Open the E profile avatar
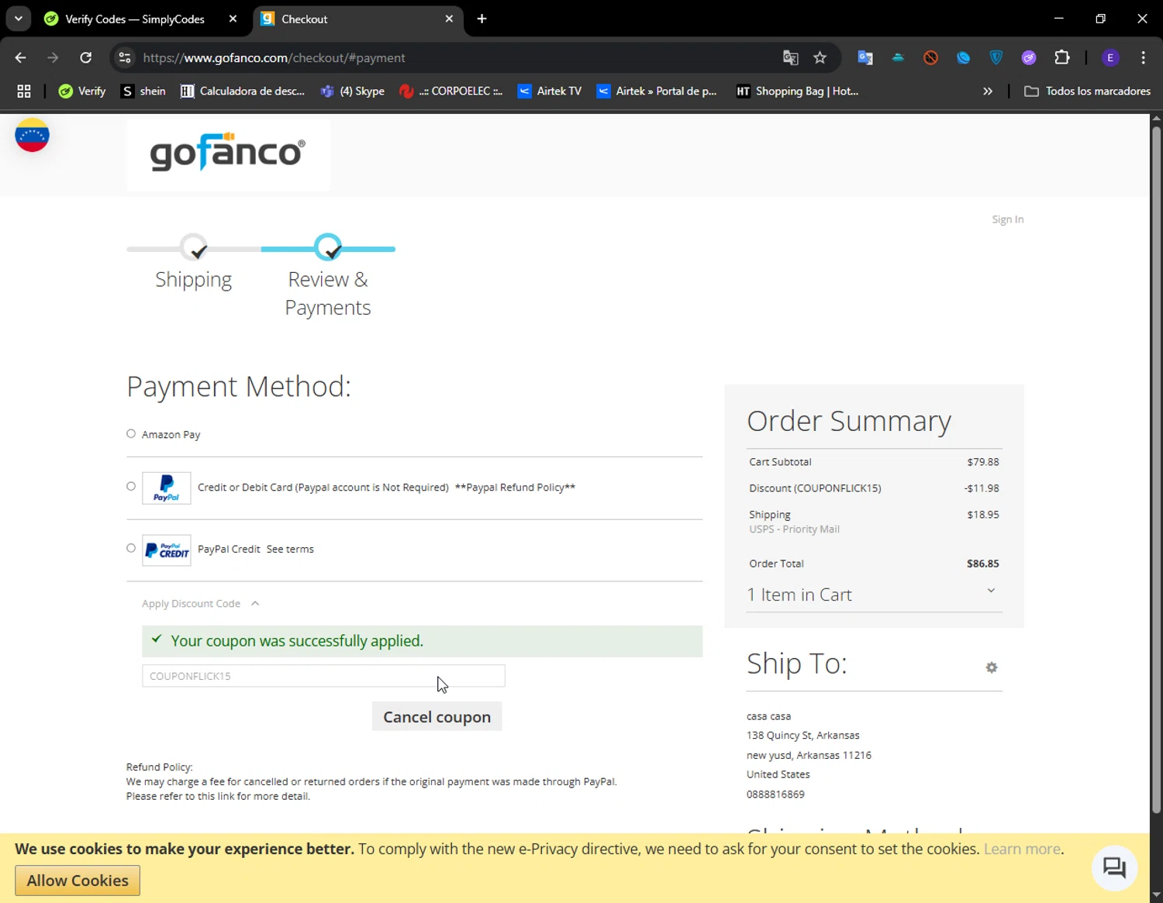 1110,57
